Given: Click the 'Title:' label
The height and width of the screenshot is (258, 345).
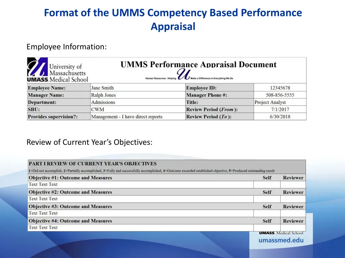Looking at the screenshot, I should click(x=192, y=102).
